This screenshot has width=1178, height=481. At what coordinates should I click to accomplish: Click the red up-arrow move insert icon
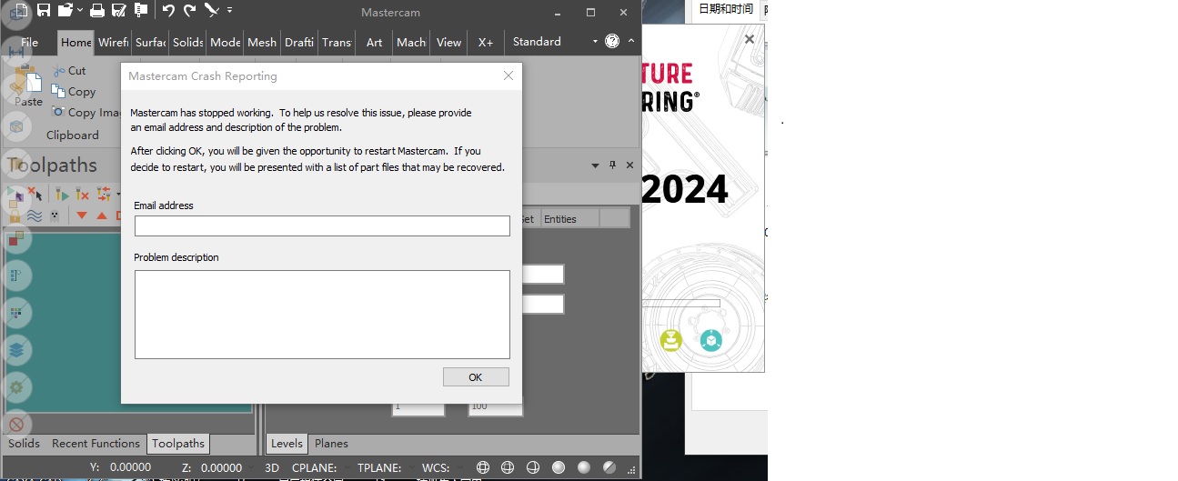(102, 215)
